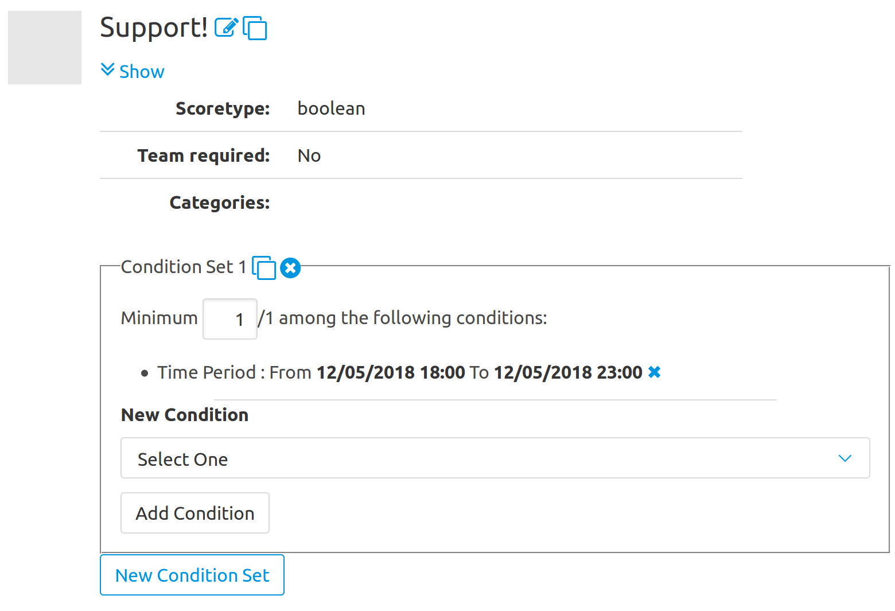Click the boolean Scoretype value
895x611 pixels.
pyautogui.click(x=331, y=108)
